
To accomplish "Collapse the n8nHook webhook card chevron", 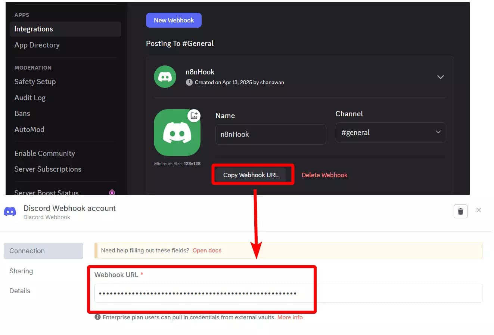I will (x=441, y=77).
